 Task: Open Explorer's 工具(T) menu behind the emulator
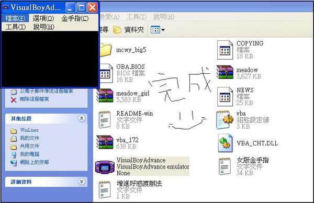tap(137, 17)
